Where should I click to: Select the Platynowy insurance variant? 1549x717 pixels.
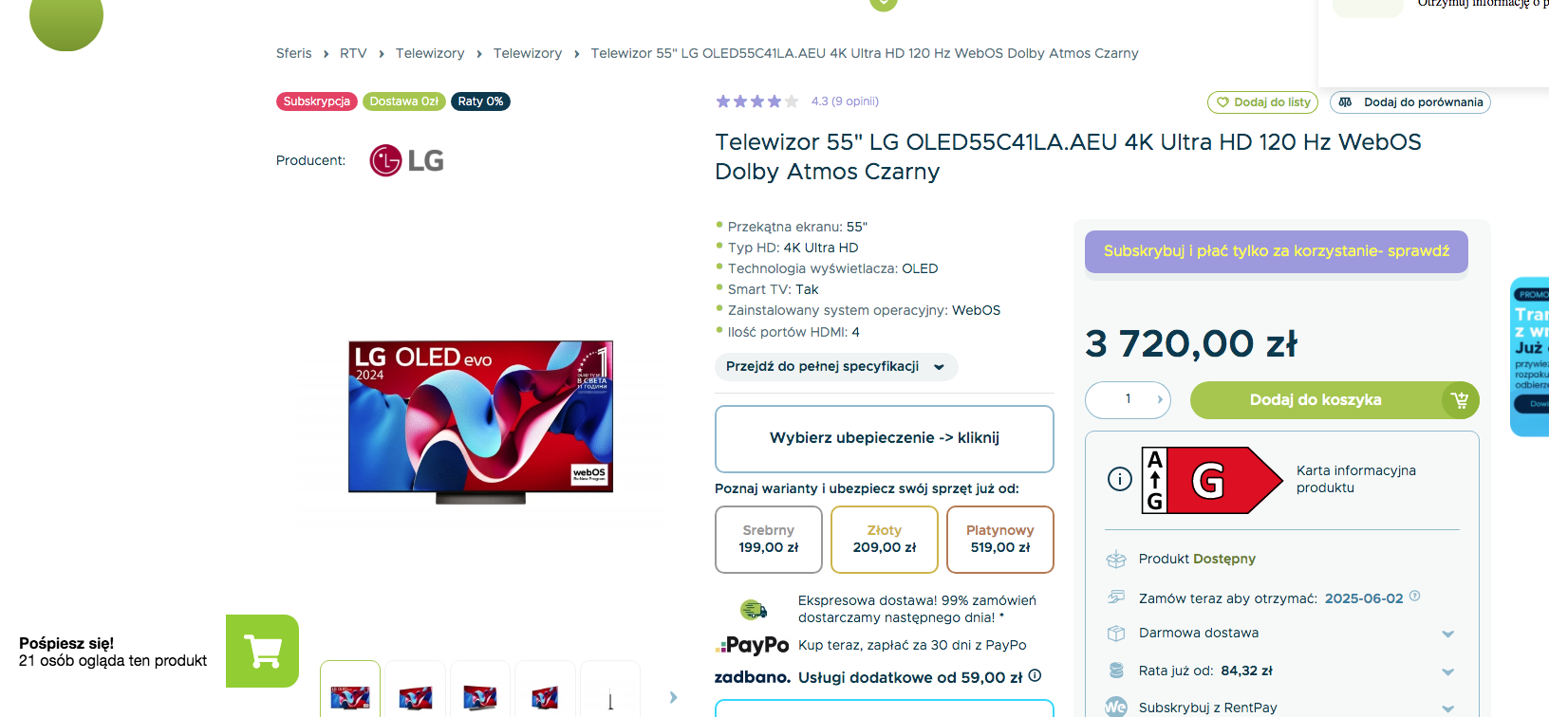click(1000, 540)
